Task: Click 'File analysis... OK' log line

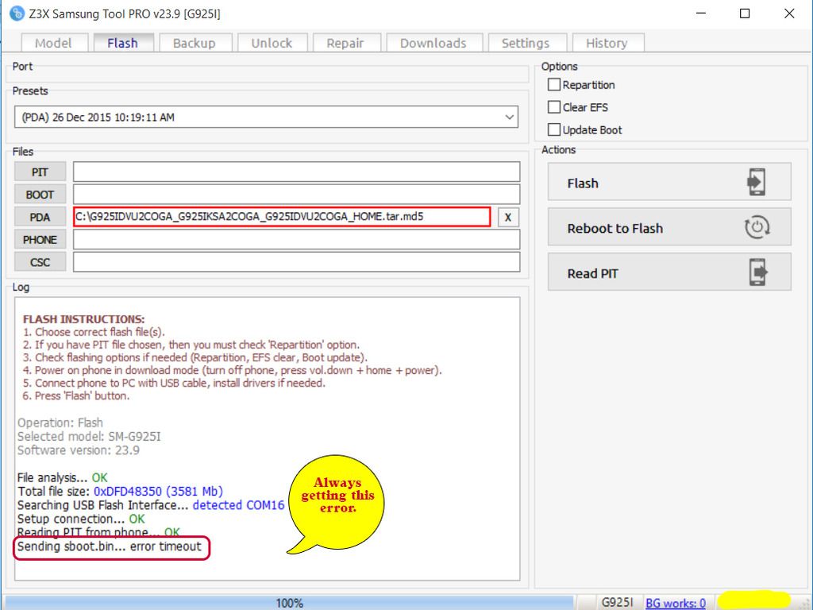Action: coord(62,477)
